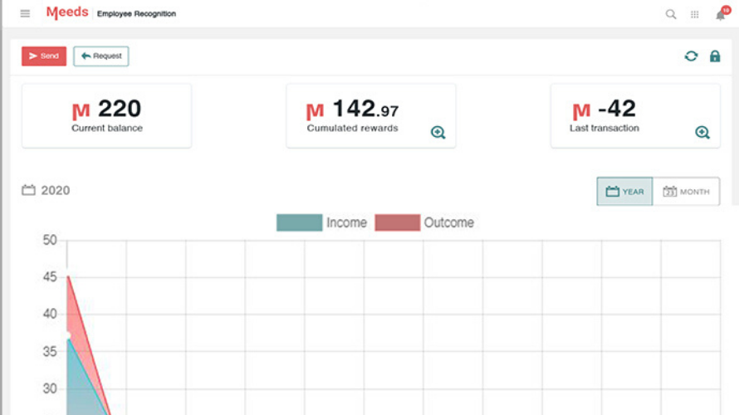
Task: Click the '45' y-axis label
Action: tap(50, 277)
